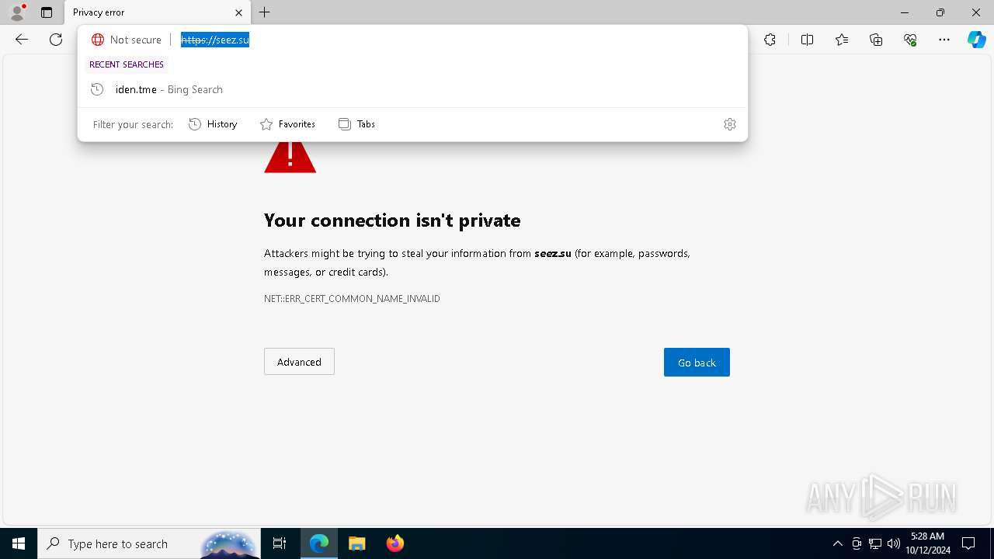The width and height of the screenshot is (994, 559).
Task: Filter search by Tabs
Action: [357, 124]
